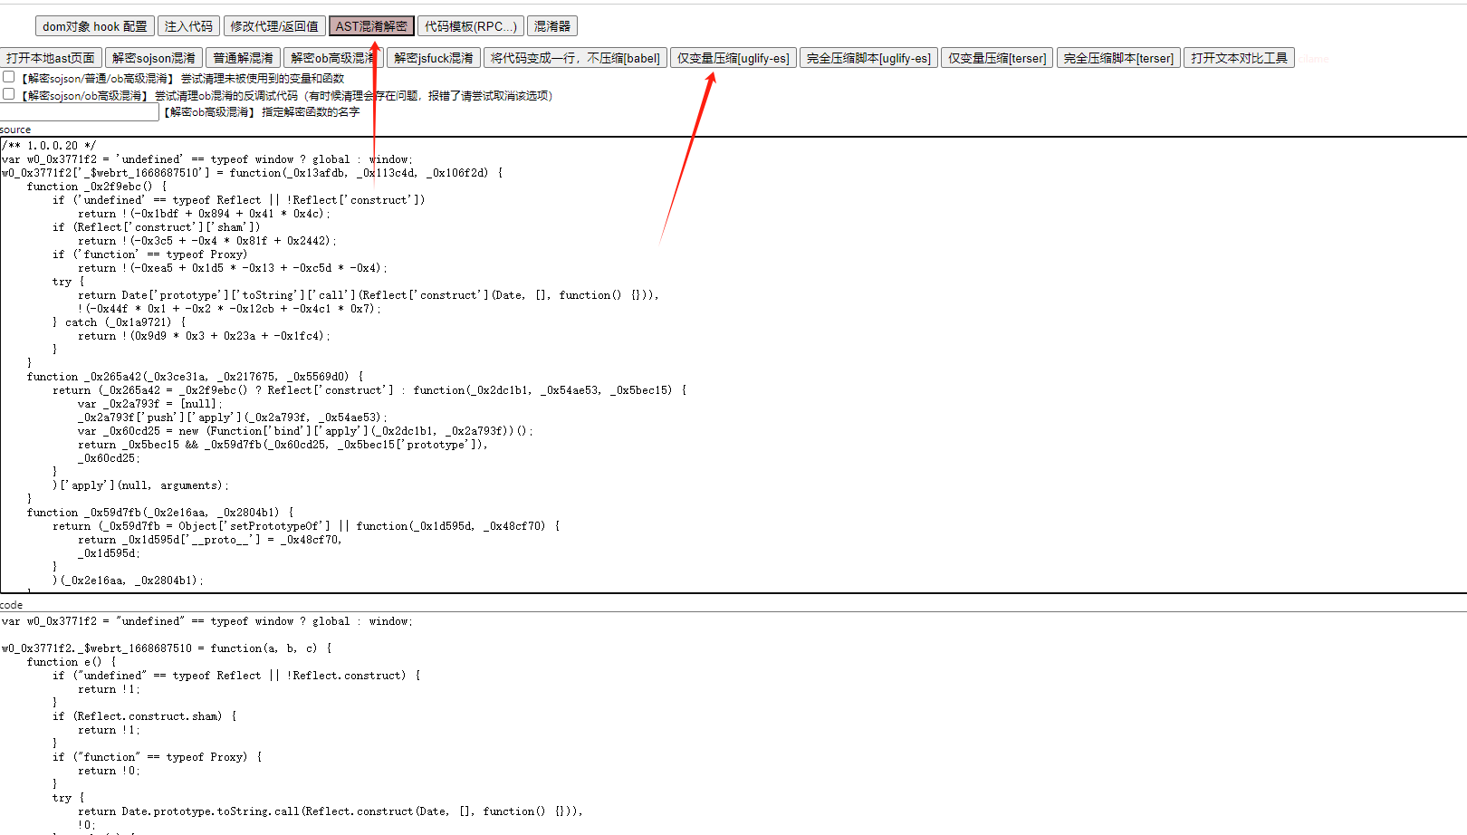
Task: Open the 修改代理/返回值 panel
Action: pyautogui.click(x=274, y=25)
